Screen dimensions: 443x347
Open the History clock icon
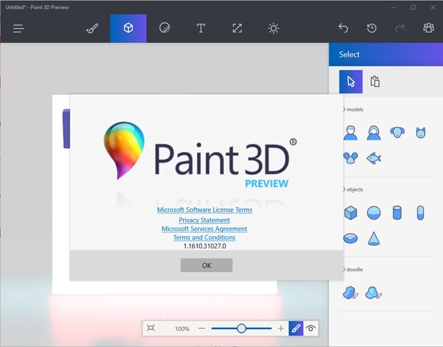(x=371, y=28)
